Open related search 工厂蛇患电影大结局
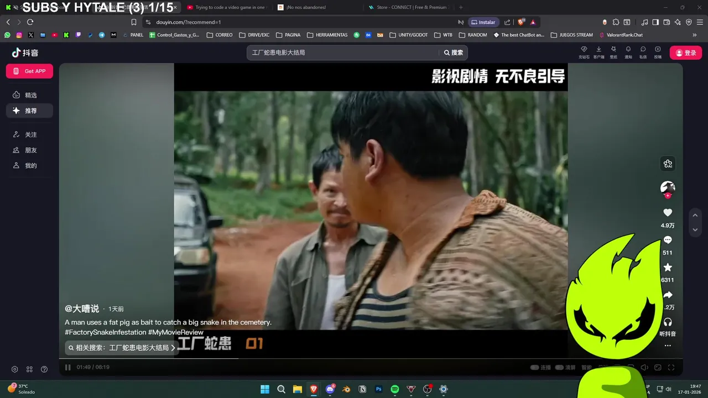The image size is (708, 398). point(122,348)
